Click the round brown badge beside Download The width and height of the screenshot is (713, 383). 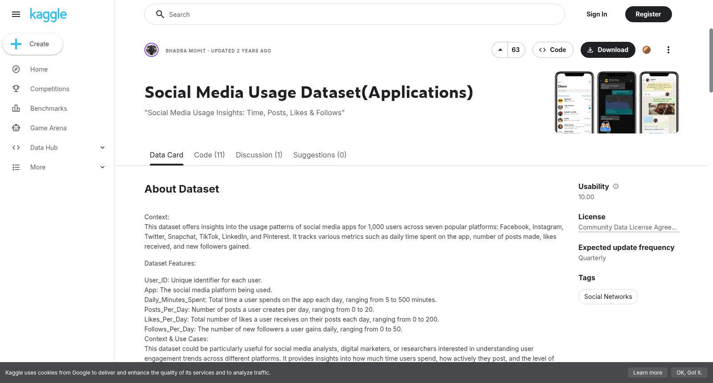pos(647,50)
